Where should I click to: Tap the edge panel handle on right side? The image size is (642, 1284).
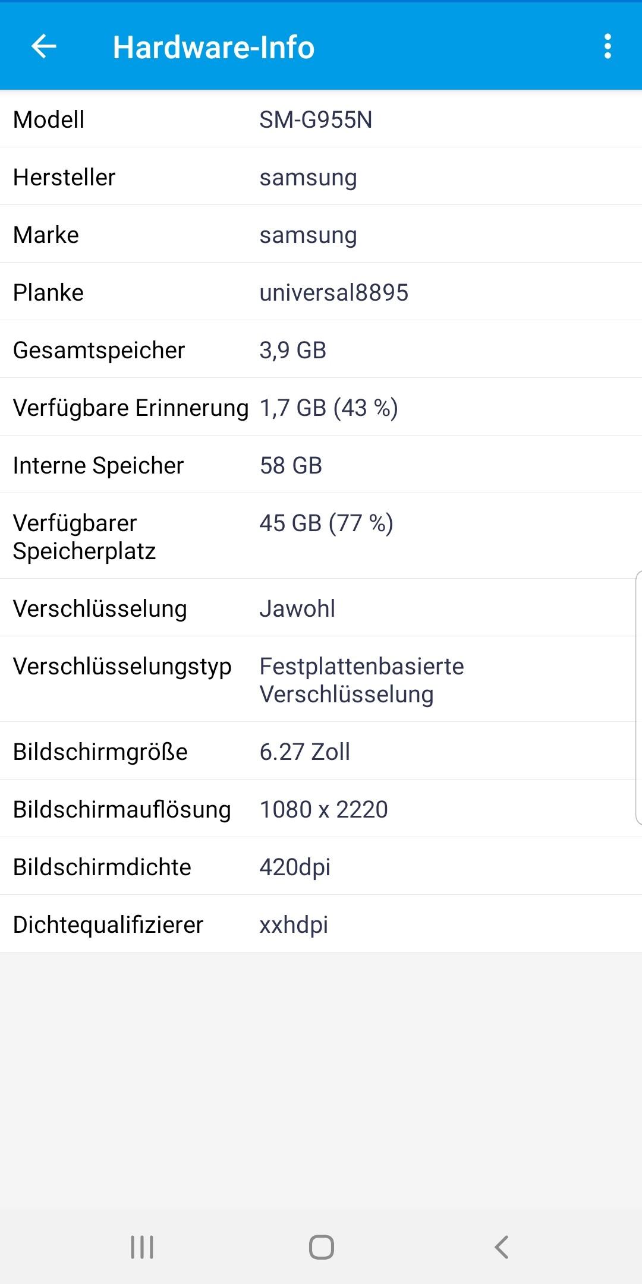click(x=638, y=698)
